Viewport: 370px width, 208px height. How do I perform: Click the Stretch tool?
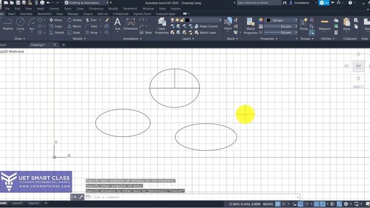coord(57,32)
